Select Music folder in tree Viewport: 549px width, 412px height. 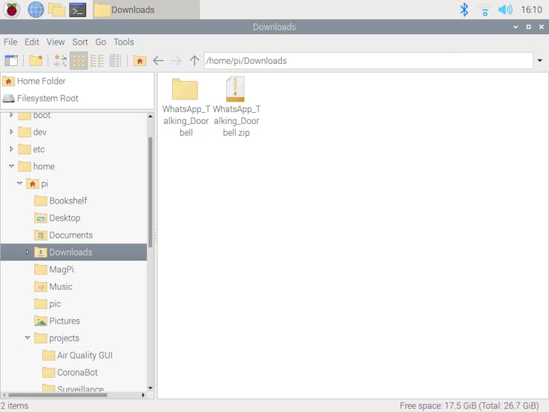pyautogui.click(x=73, y=287)
